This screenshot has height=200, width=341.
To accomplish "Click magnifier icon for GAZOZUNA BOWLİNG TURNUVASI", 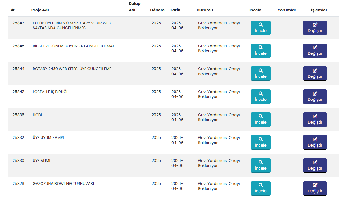I will 260,185.
